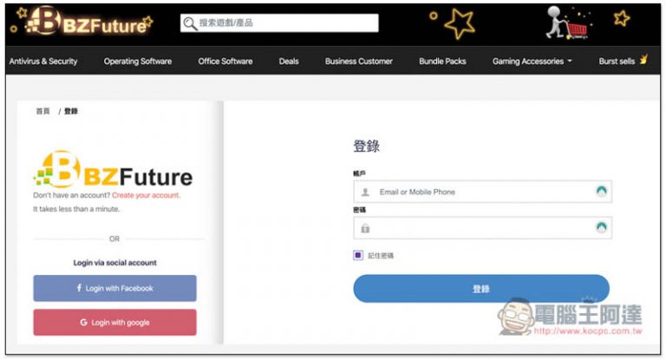Focus the password input field
Screen dimensions: 666x359
click(482, 228)
